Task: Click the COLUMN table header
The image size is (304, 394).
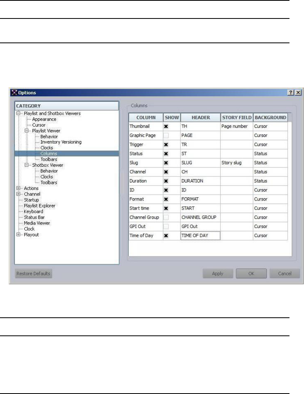Action: (146, 117)
